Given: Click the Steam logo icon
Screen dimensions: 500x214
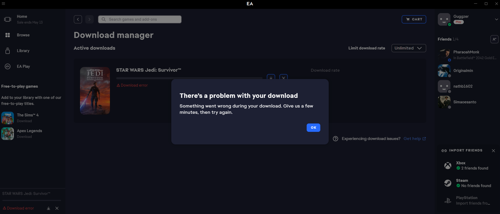Looking at the screenshot, I should pyautogui.click(x=448, y=183).
